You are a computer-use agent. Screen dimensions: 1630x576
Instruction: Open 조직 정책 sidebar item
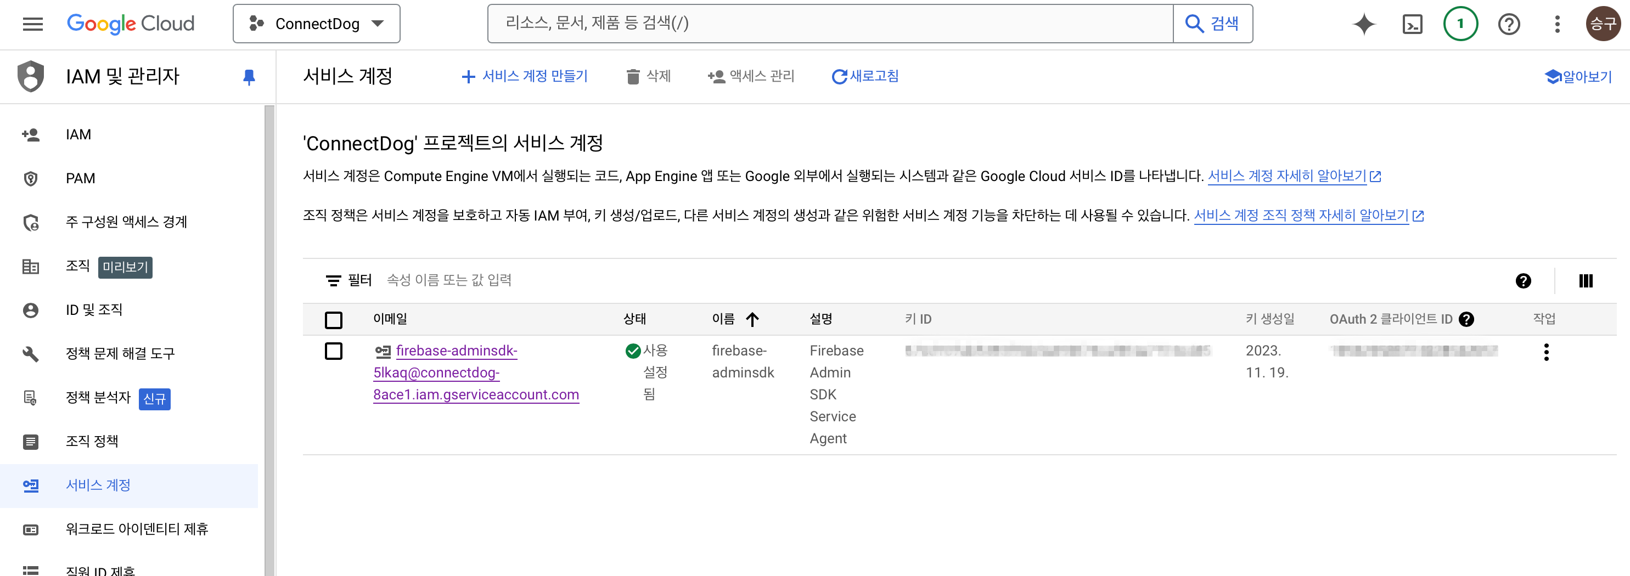[x=129, y=442]
